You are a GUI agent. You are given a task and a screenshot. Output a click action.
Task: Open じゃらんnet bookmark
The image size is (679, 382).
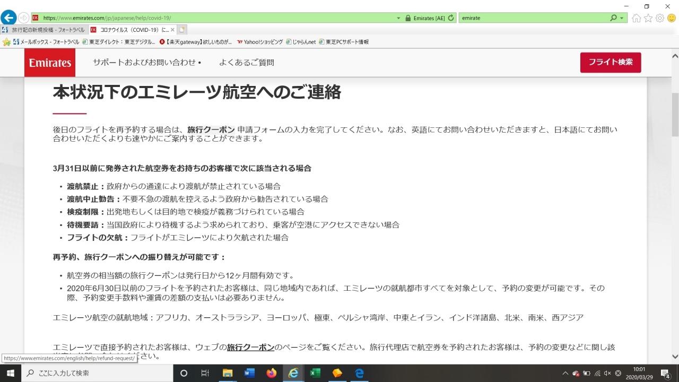[x=301, y=41]
